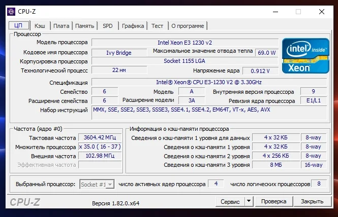Click the 22 нм technology value
The height and width of the screenshot is (217, 338).
click(119, 70)
